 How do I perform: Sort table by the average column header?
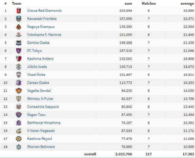tap(187, 4)
